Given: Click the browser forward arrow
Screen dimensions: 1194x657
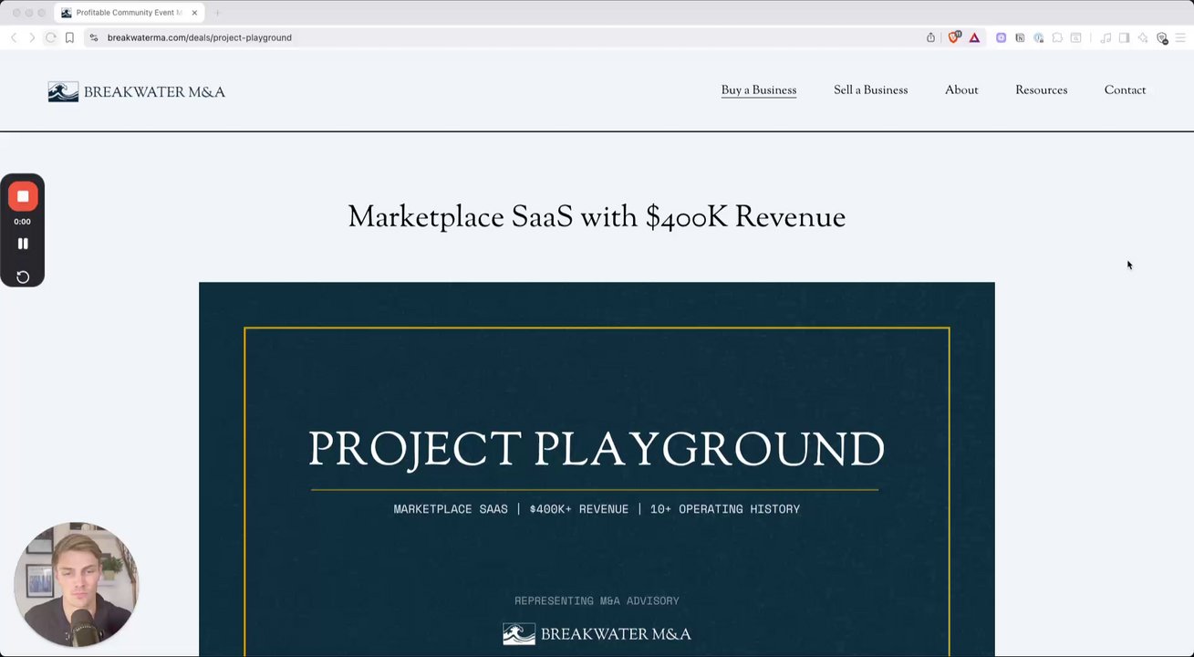Looking at the screenshot, I should coord(32,37).
